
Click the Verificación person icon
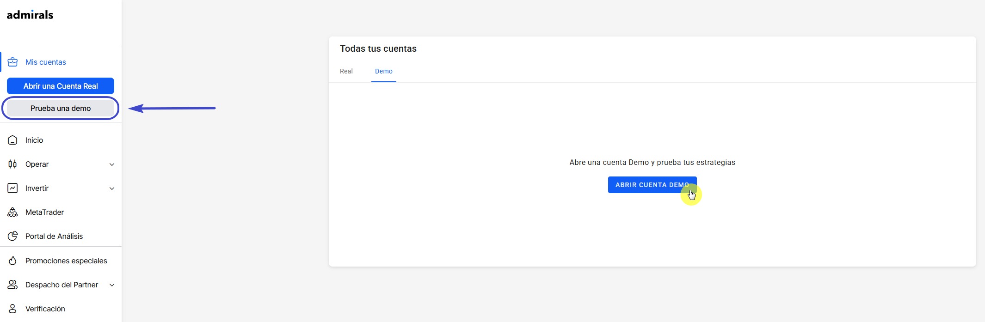pos(12,309)
